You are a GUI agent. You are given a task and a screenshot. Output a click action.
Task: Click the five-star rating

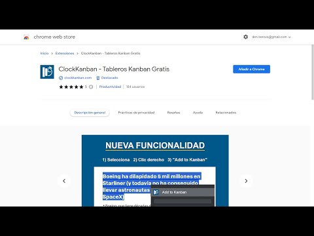click(x=71, y=87)
